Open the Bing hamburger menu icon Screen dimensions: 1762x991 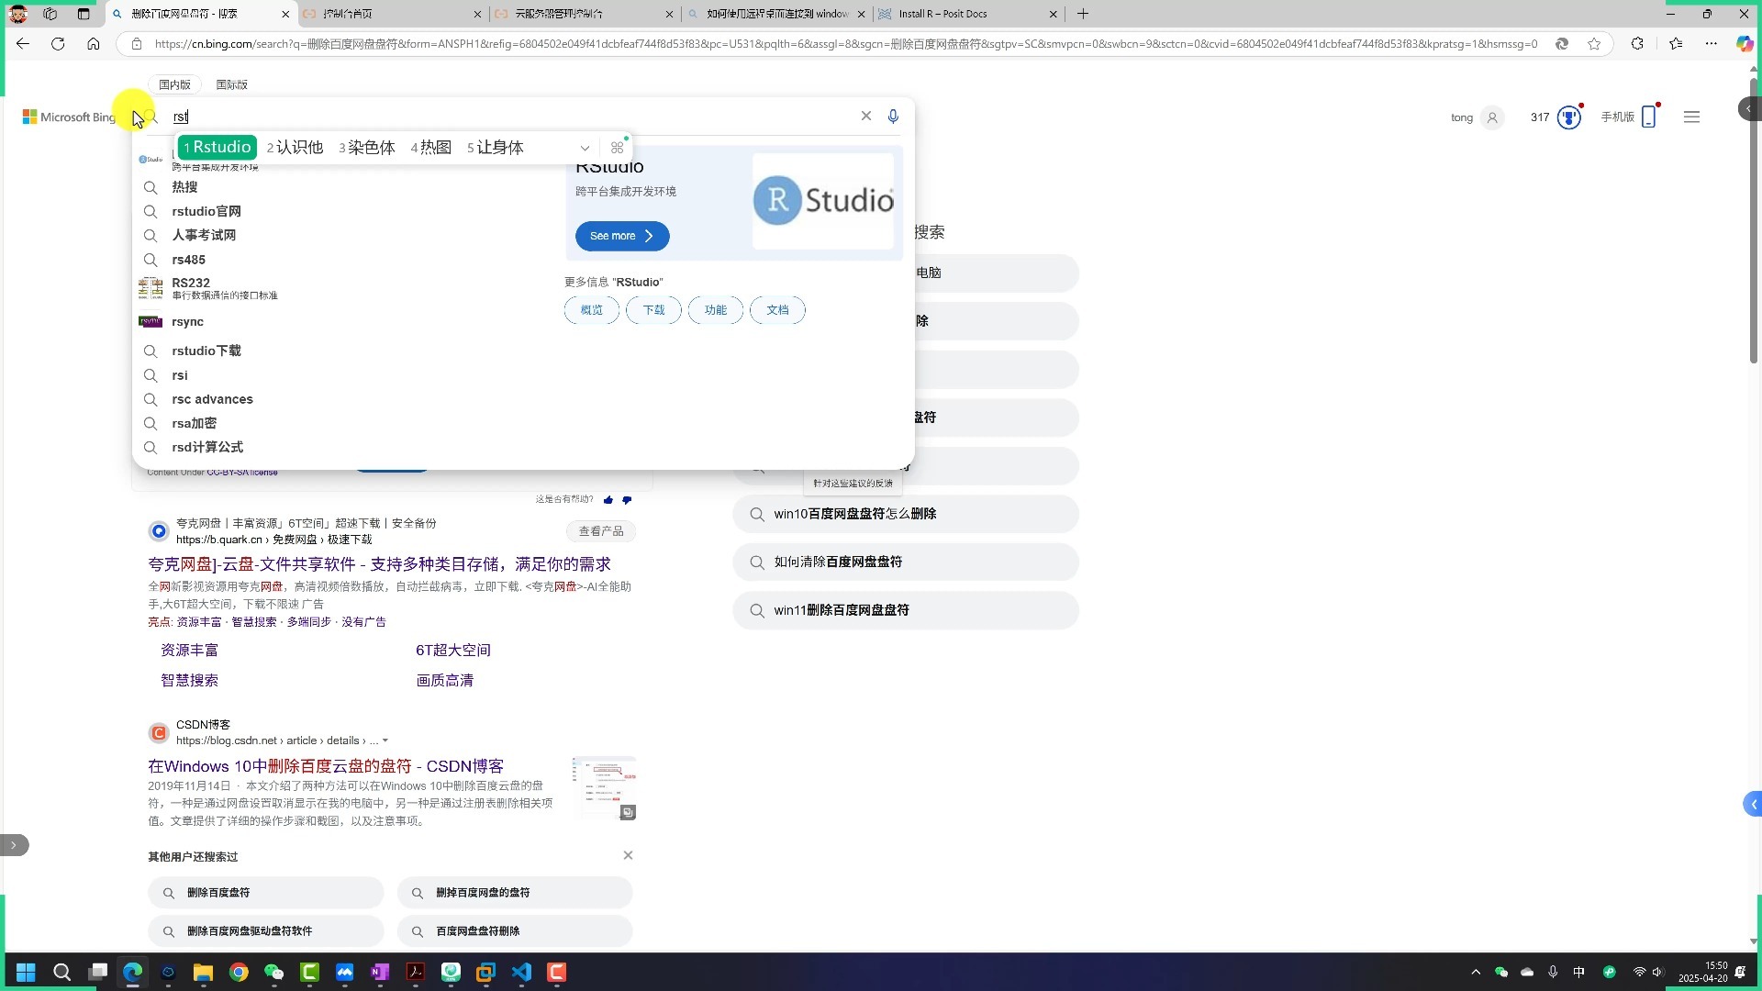tap(1691, 117)
